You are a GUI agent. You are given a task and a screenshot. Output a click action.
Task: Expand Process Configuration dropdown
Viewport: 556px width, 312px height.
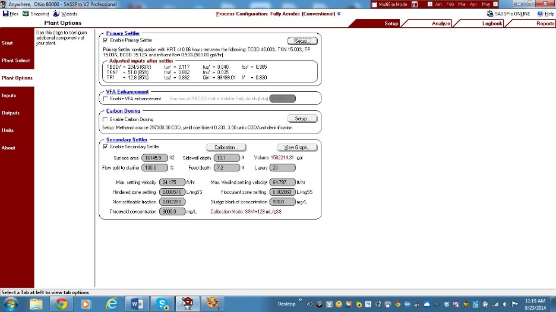click(x=339, y=13)
